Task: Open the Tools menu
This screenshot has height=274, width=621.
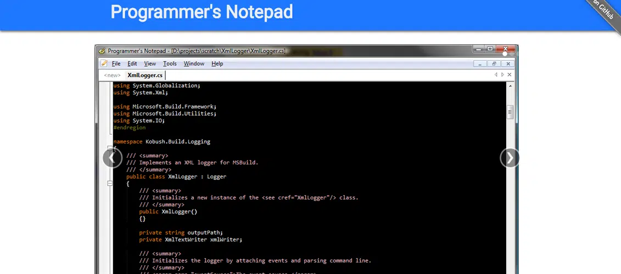Action: click(x=170, y=64)
